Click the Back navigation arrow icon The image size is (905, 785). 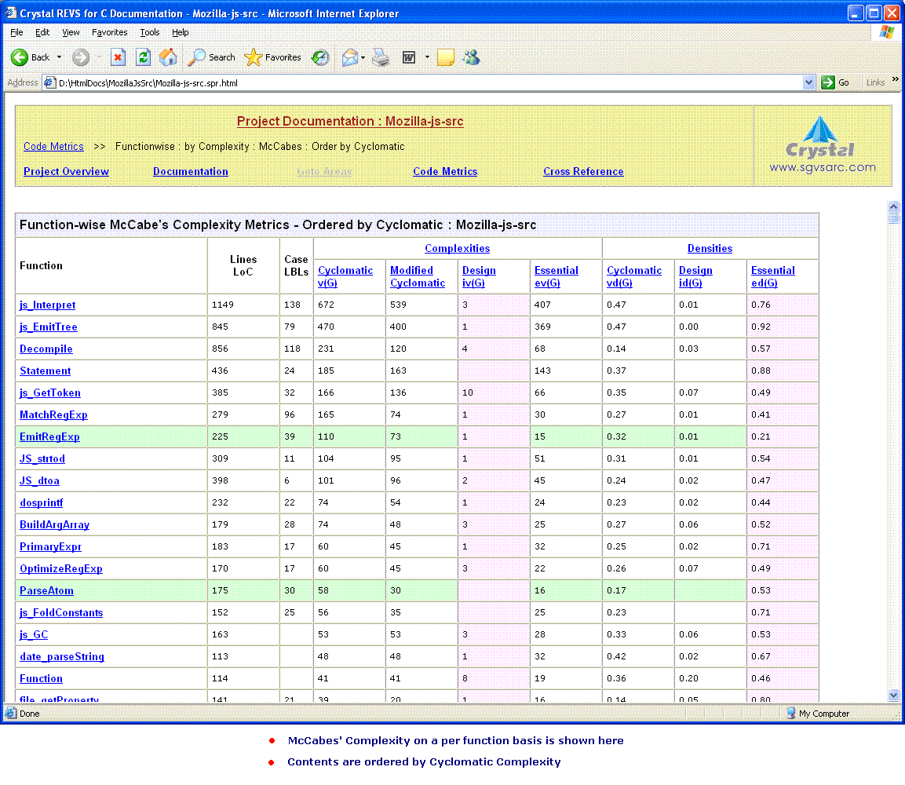(x=20, y=57)
